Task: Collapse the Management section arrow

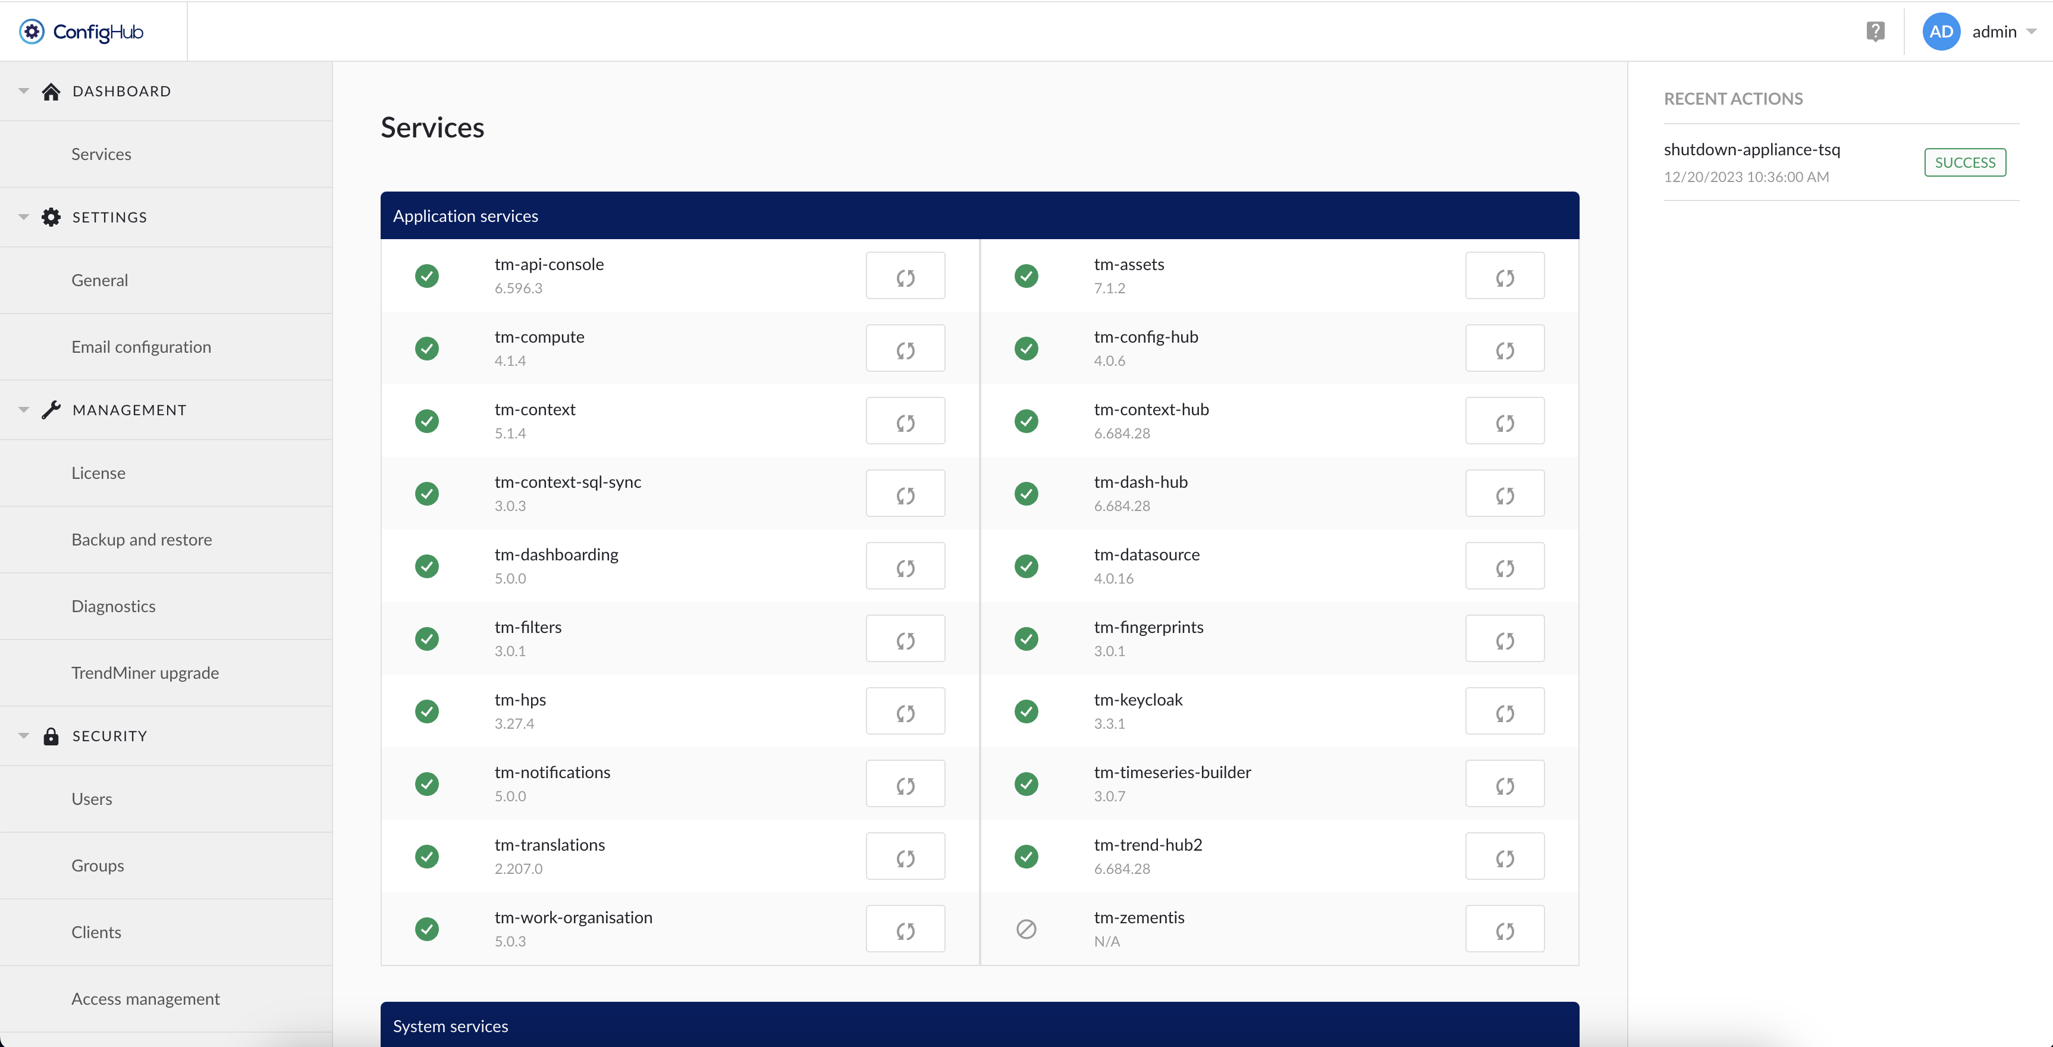Action: click(x=24, y=410)
